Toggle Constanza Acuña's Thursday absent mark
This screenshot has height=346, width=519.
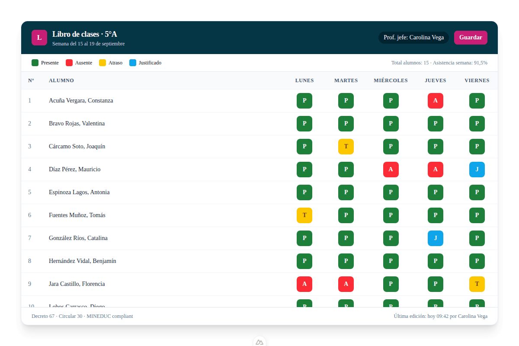(x=435, y=101)
